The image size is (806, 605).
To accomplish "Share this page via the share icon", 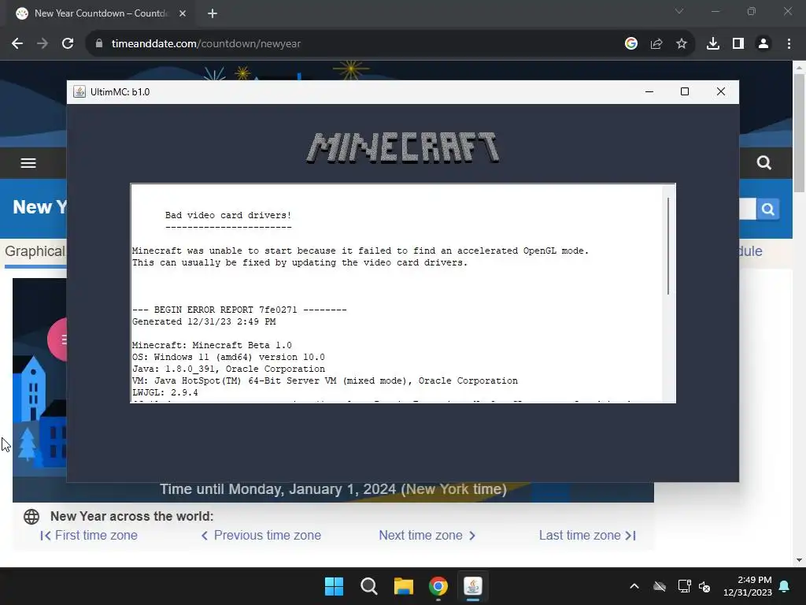I will (x=656, y=44).
